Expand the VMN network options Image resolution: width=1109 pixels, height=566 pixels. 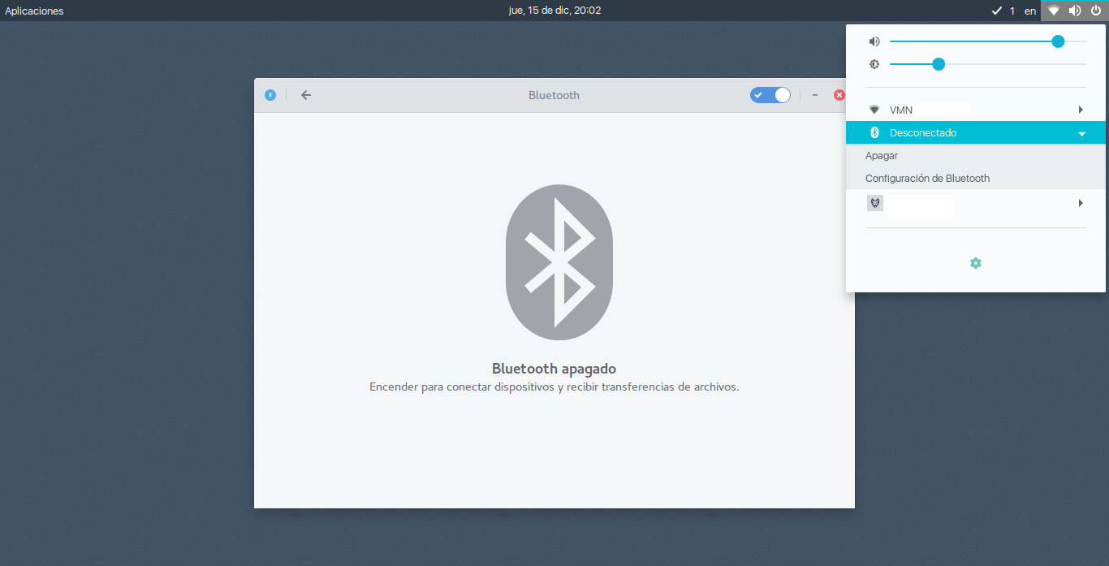(x=1081, y=109)
